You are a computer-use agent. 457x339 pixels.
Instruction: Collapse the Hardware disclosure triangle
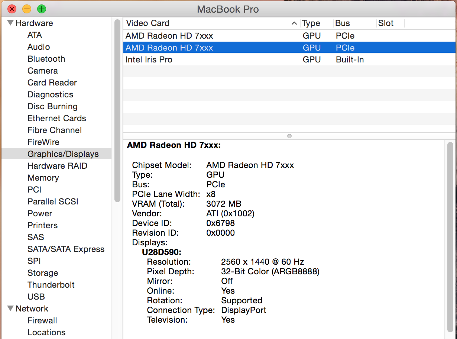click(x=10, y=23)
